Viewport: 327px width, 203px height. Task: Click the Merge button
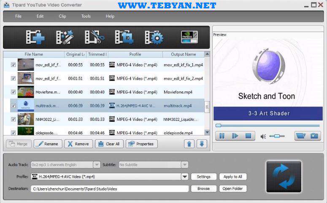19,144
